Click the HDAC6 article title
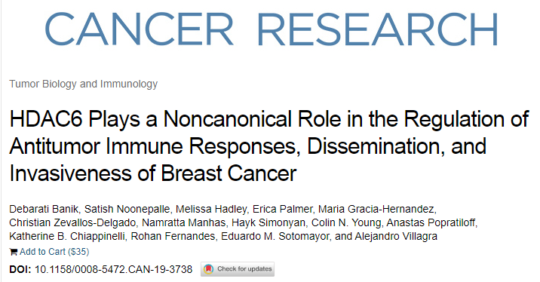This screenshot has height=282, width=540. pos(268,146)
